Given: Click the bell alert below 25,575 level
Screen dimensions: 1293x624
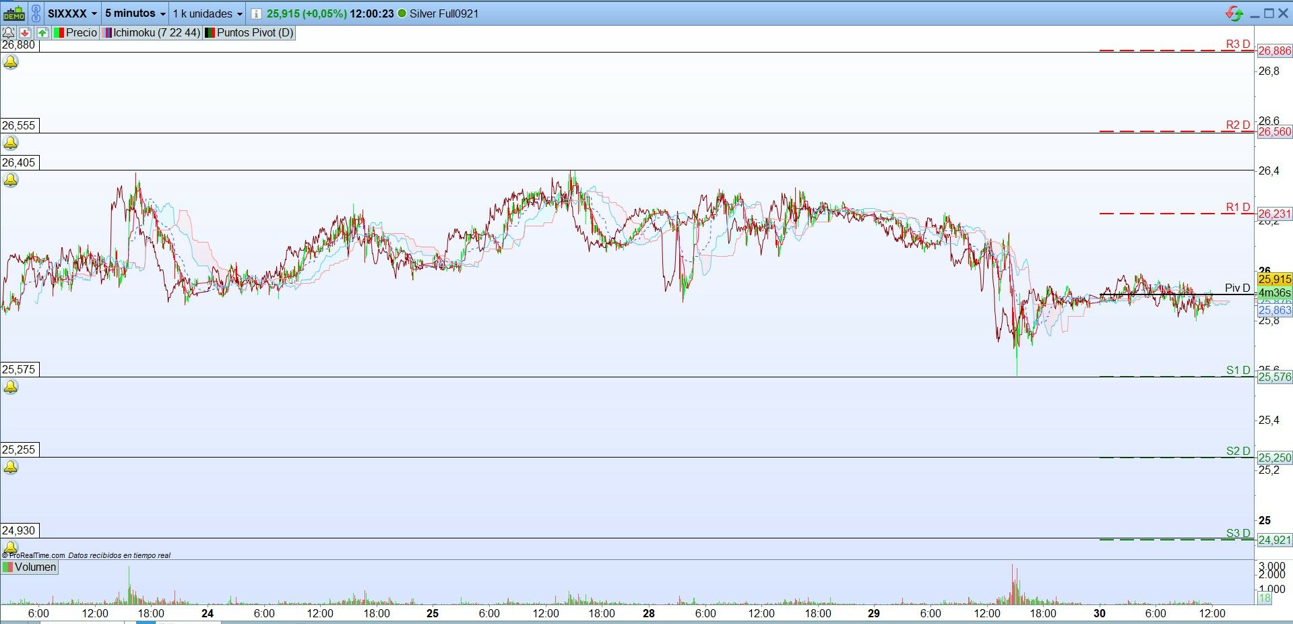Looking at the screenshot, I should pyautogui.click(x=11, y=387).
